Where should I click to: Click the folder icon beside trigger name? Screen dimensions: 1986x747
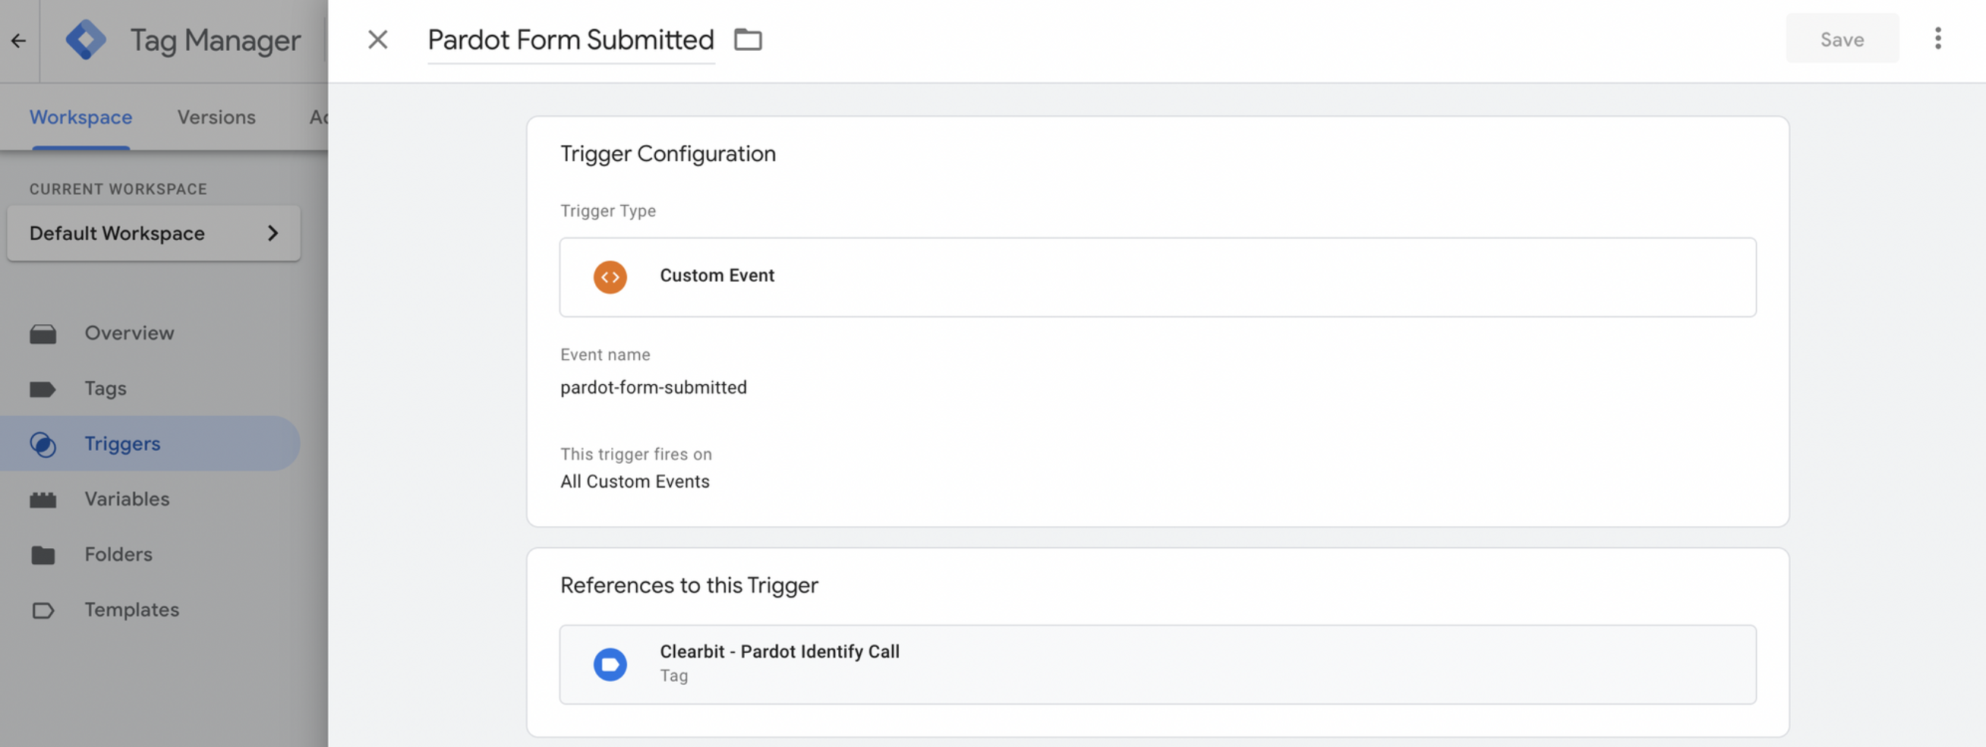[747, 40]
